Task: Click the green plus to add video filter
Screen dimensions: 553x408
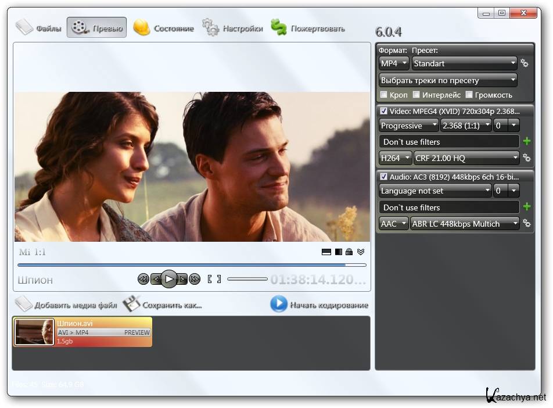Action: 527,141
